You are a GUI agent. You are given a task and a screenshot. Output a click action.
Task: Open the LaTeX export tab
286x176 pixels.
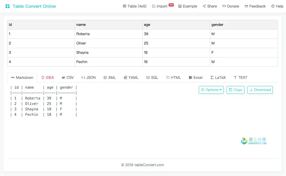[x=218, y=77]
